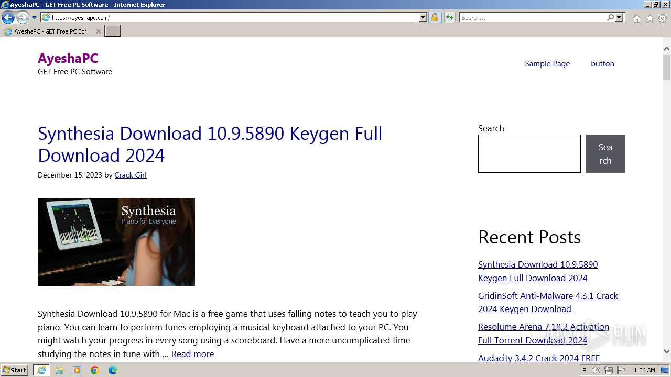Open recent post Resolume Arena 7.18.2
Viewport: 671px width, 377px height.
pyautogui.click(x=544, y=334)
